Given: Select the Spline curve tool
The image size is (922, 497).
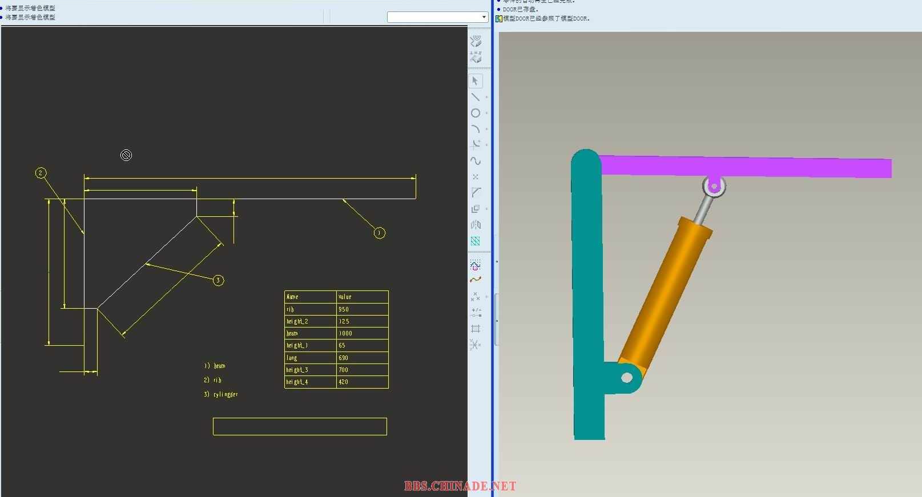Looking at the screenshot, I should 475,161.
